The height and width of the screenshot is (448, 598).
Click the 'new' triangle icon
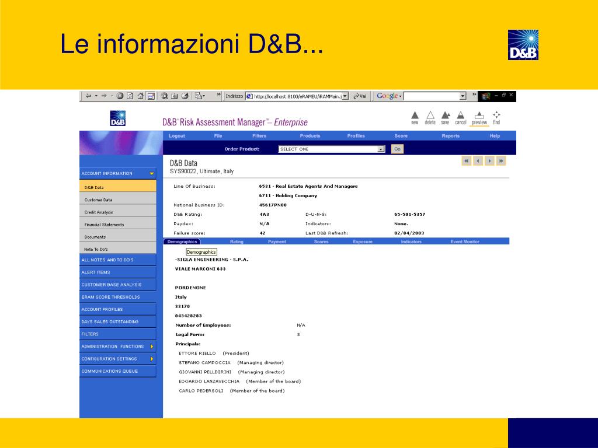coord(415,115)
